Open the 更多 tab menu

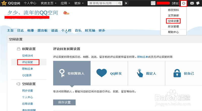(102, 31)
